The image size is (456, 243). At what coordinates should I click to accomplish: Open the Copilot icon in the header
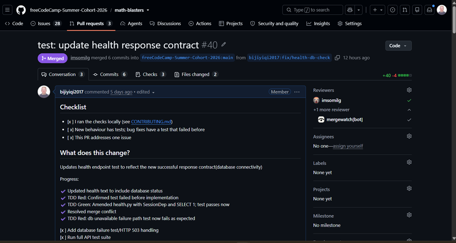tap(350, 10)
